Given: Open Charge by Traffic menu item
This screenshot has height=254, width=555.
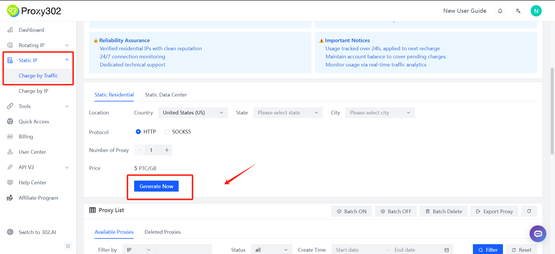Looking at the screenshot, I should pos(38,76).
